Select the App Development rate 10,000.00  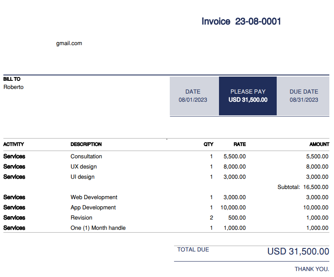(x=233, y=208)
